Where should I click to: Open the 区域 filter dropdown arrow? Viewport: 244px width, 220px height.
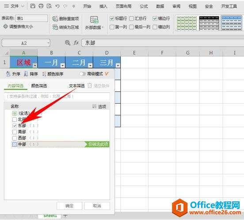35,66
